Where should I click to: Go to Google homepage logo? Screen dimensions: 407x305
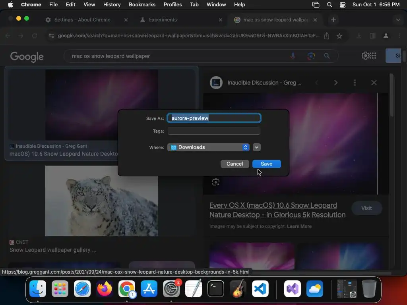tap(27, 56)
